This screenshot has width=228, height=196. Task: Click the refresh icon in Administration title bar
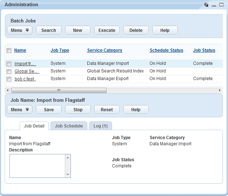click(206, 5)
